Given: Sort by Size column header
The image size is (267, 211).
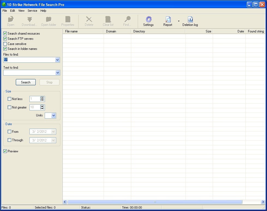Looking at the screenshot, I should 199,31.
